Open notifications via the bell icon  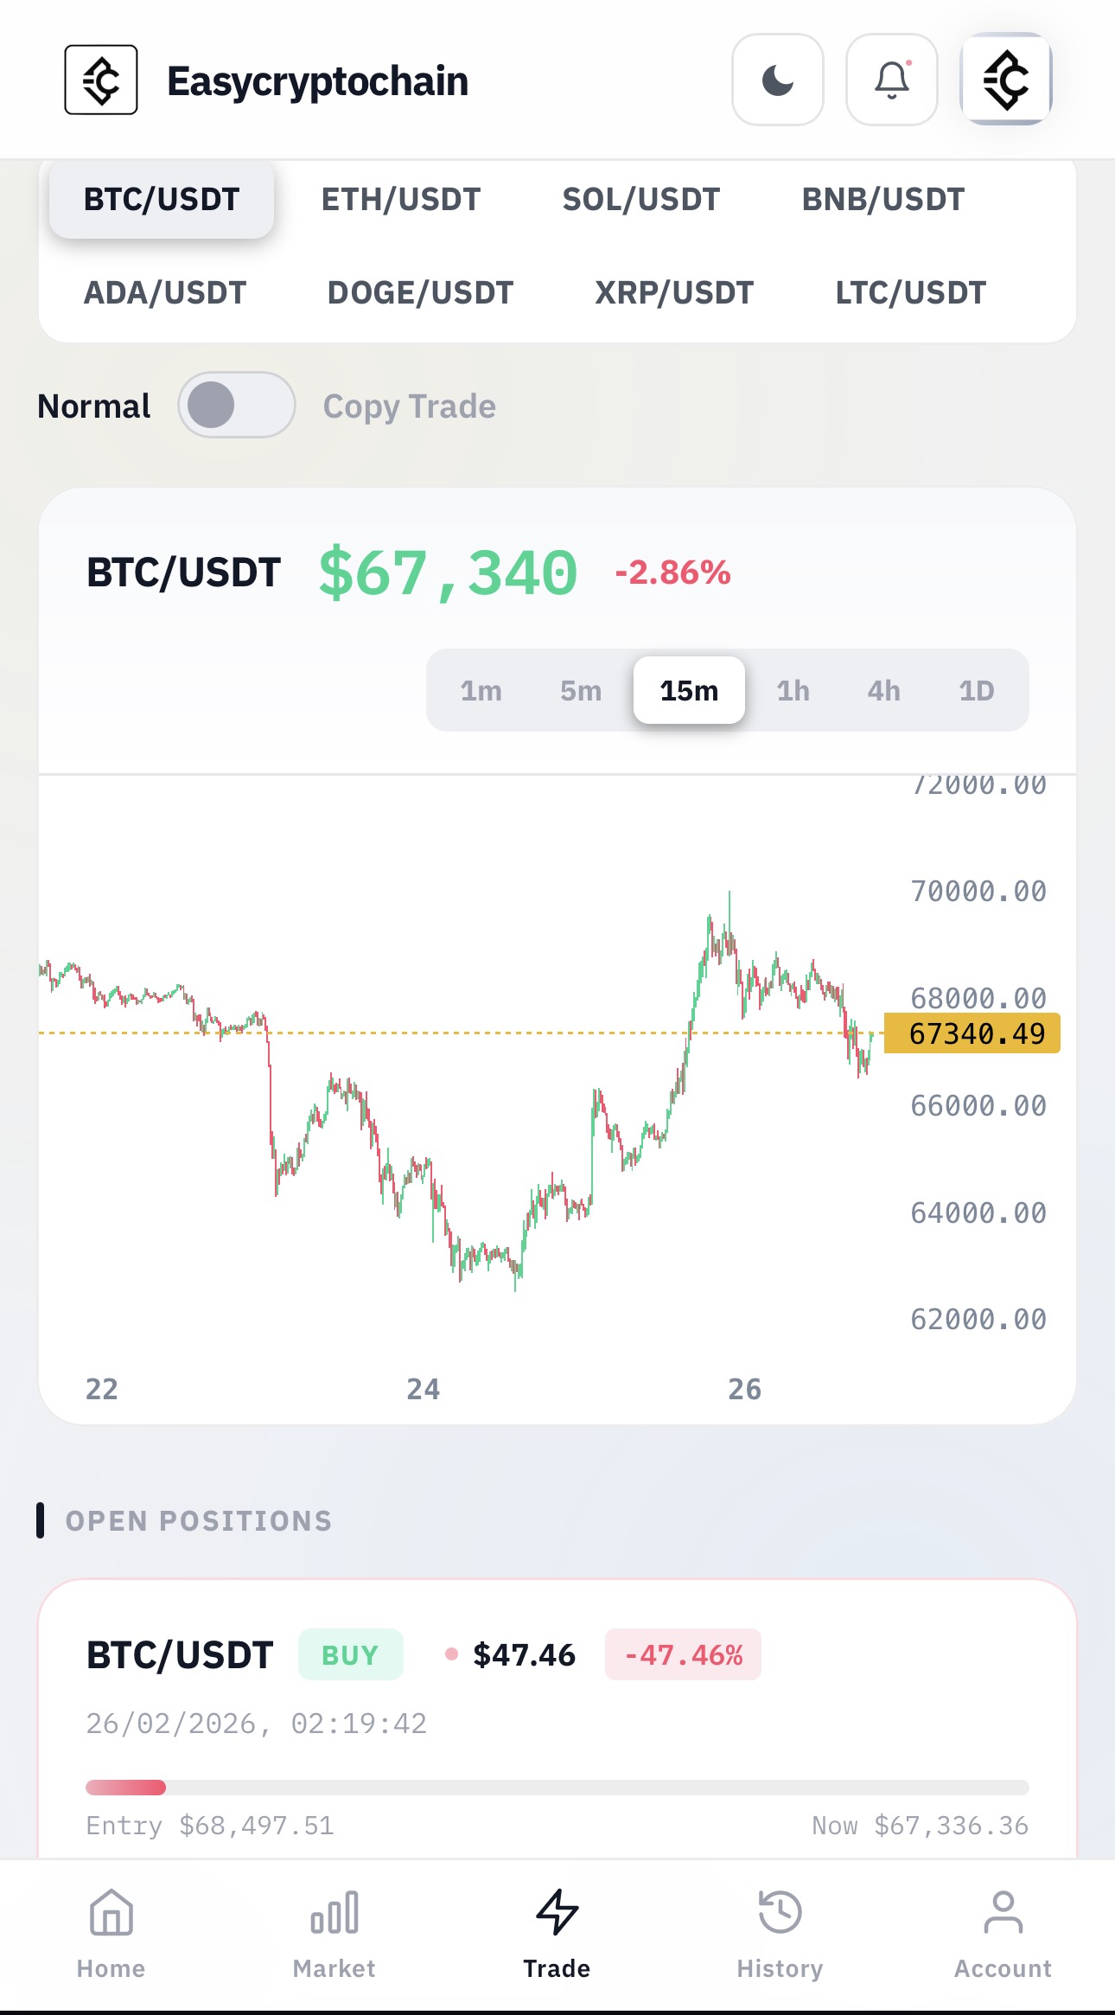(891, 80)
